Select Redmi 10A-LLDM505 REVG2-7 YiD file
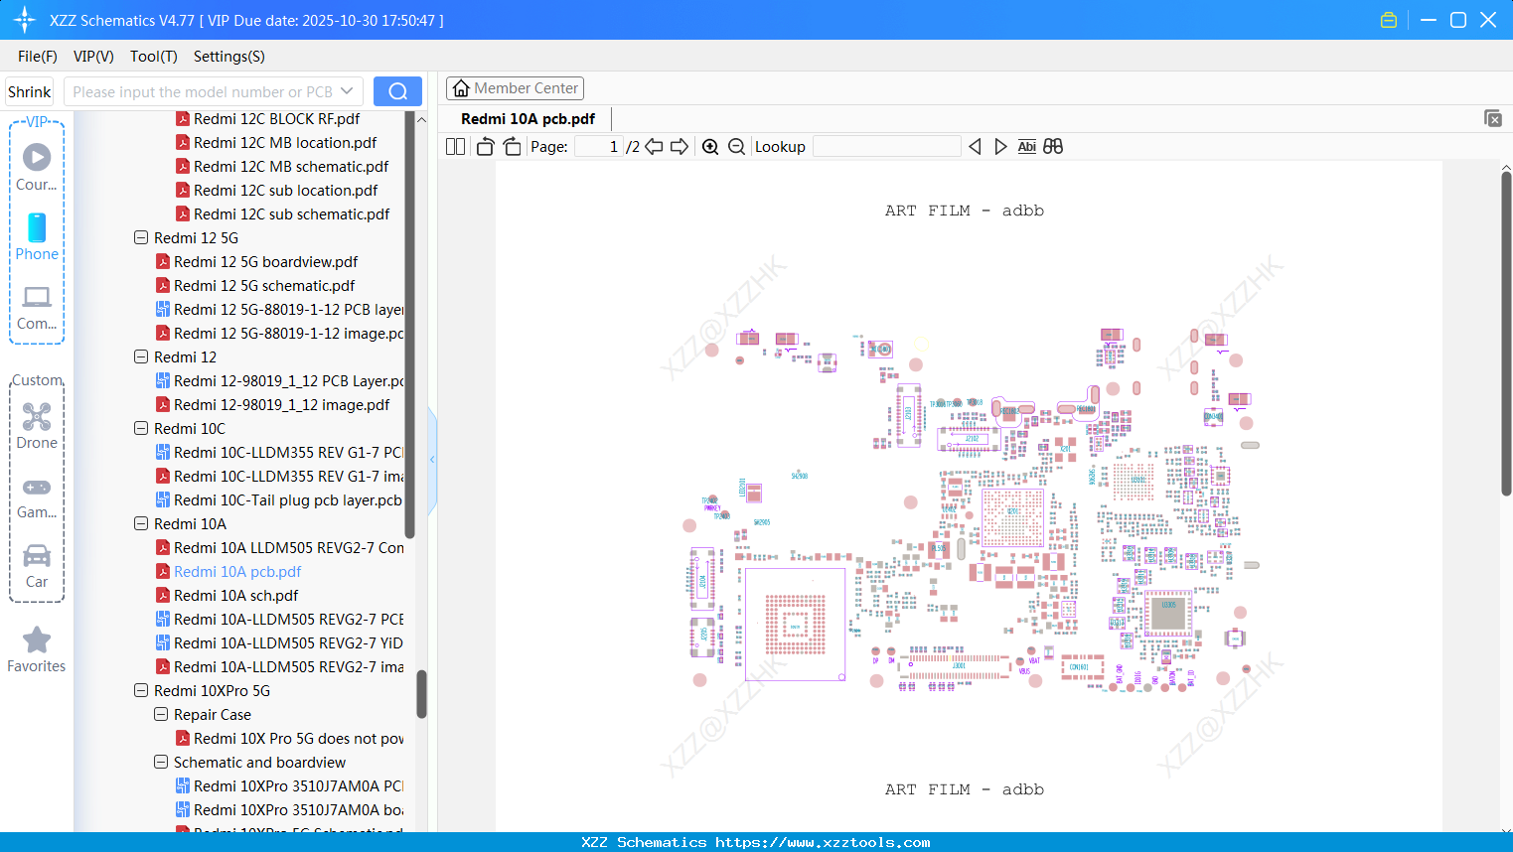The height and width of the screenshot is (852, 1513). point(288,643)
